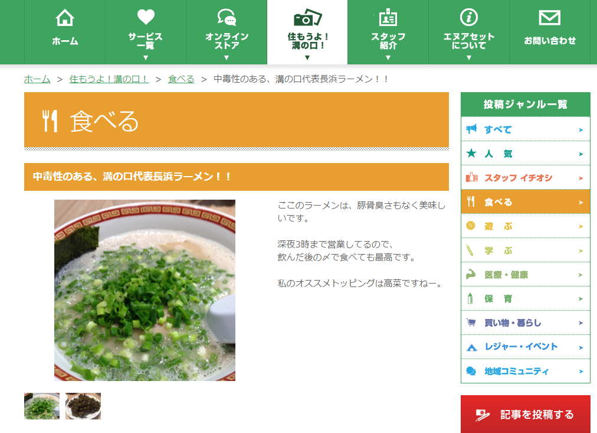The height and width of the screenshot is (433, 597).
Task: Select the 遊ぶ genre menu item
Action: [x=526, y=226]
